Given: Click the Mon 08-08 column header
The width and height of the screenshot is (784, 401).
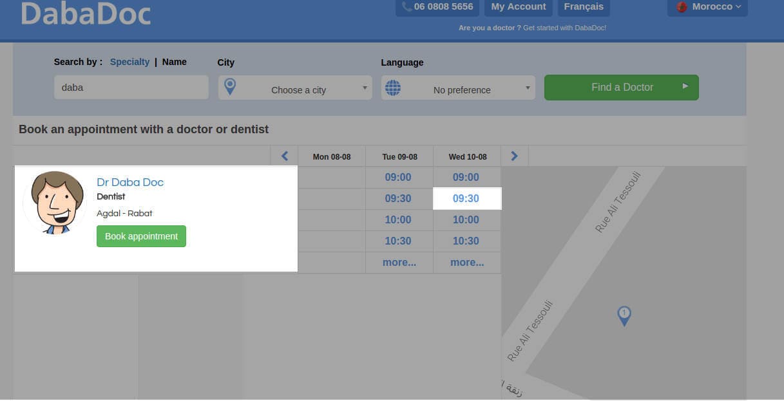Looking at the screenshot, I should click(x=332, y=156).
